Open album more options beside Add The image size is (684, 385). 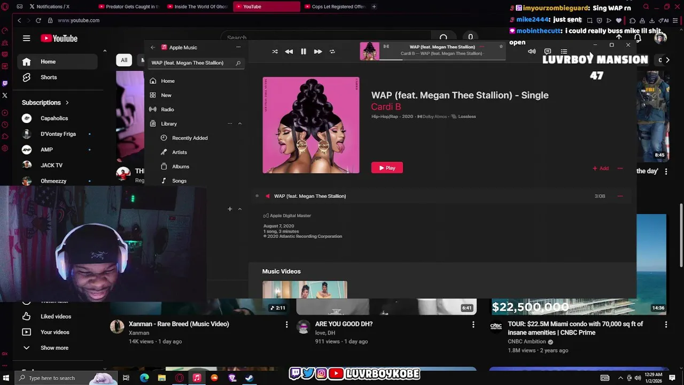click(620, 168)
